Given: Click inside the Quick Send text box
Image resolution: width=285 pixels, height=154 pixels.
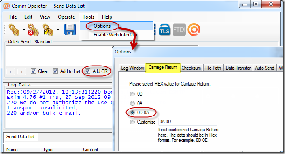Looking at the screenshot, I should tap(59, 56).
